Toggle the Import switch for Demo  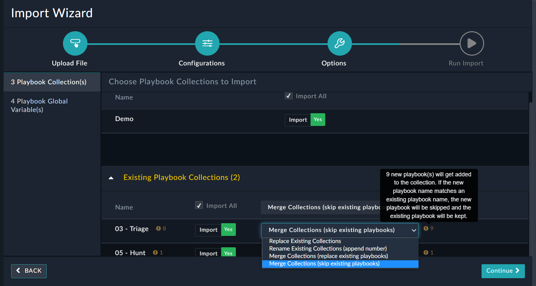click(305, 120)
